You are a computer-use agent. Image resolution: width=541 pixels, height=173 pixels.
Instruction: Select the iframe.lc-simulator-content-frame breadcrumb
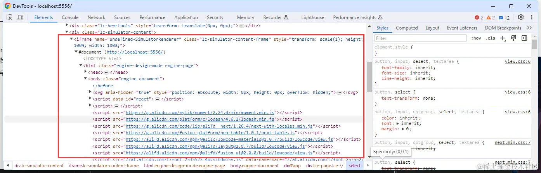click(104, 166)
